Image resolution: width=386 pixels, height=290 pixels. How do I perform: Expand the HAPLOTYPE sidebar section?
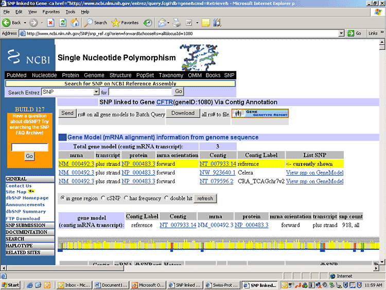[30, 246]
